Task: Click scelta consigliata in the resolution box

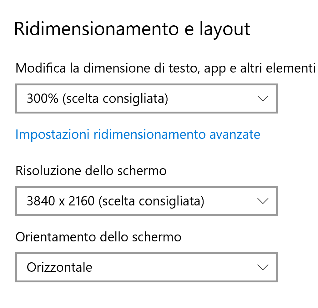Action: click(x=151, y=201)
